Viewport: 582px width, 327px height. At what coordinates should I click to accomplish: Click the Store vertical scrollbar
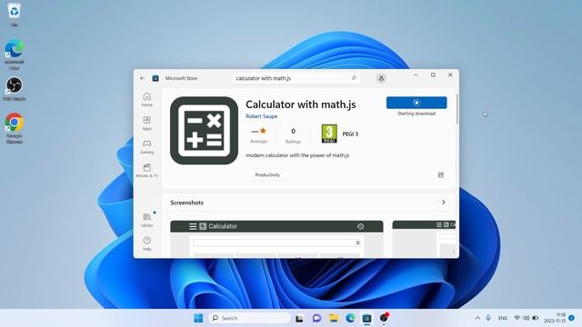[x=457, y=109]
